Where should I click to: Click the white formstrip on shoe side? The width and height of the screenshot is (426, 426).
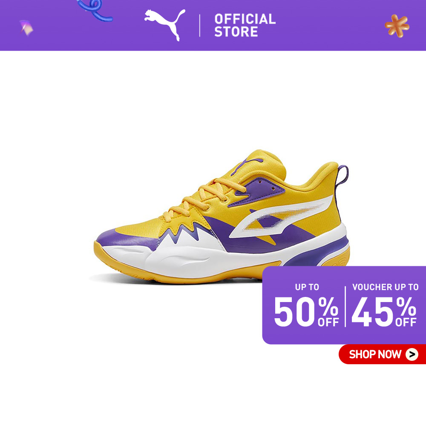[281, 217]
